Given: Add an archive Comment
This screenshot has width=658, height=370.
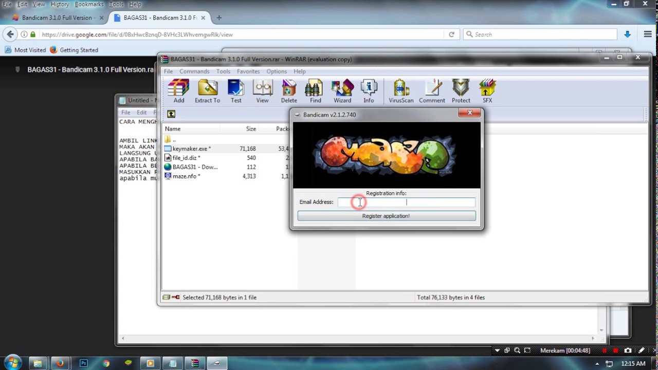Looking at the screenshot, I should coord(432,91).
